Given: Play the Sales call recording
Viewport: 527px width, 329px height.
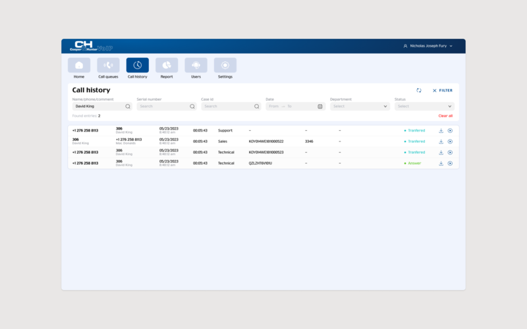Looking at the screenshot, I should tap(450, 141).
